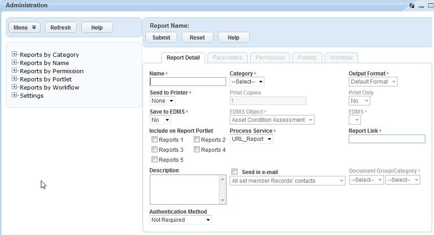This screenshot has height=235, width=434.
Task: Open the Process Service URL_Report dropdown
Action: (252, 139)
